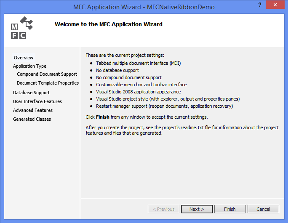Click 'Restart manager support' bullet
The height and width of the screenshot is (223, 288).
tap(164, 106)
